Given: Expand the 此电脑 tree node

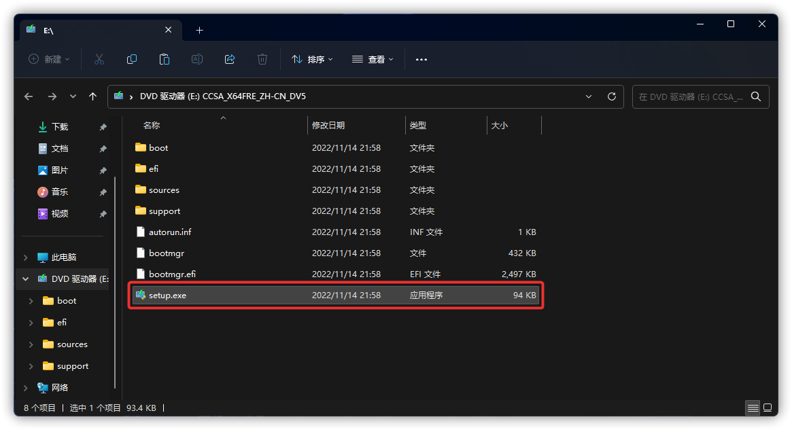Looking at the screenshot, I should pyautogui.click(x=26, y=257).
